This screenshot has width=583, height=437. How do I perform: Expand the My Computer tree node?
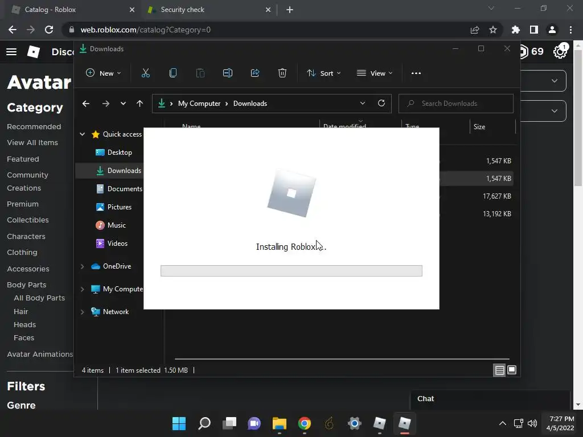(x=83, y=289)
